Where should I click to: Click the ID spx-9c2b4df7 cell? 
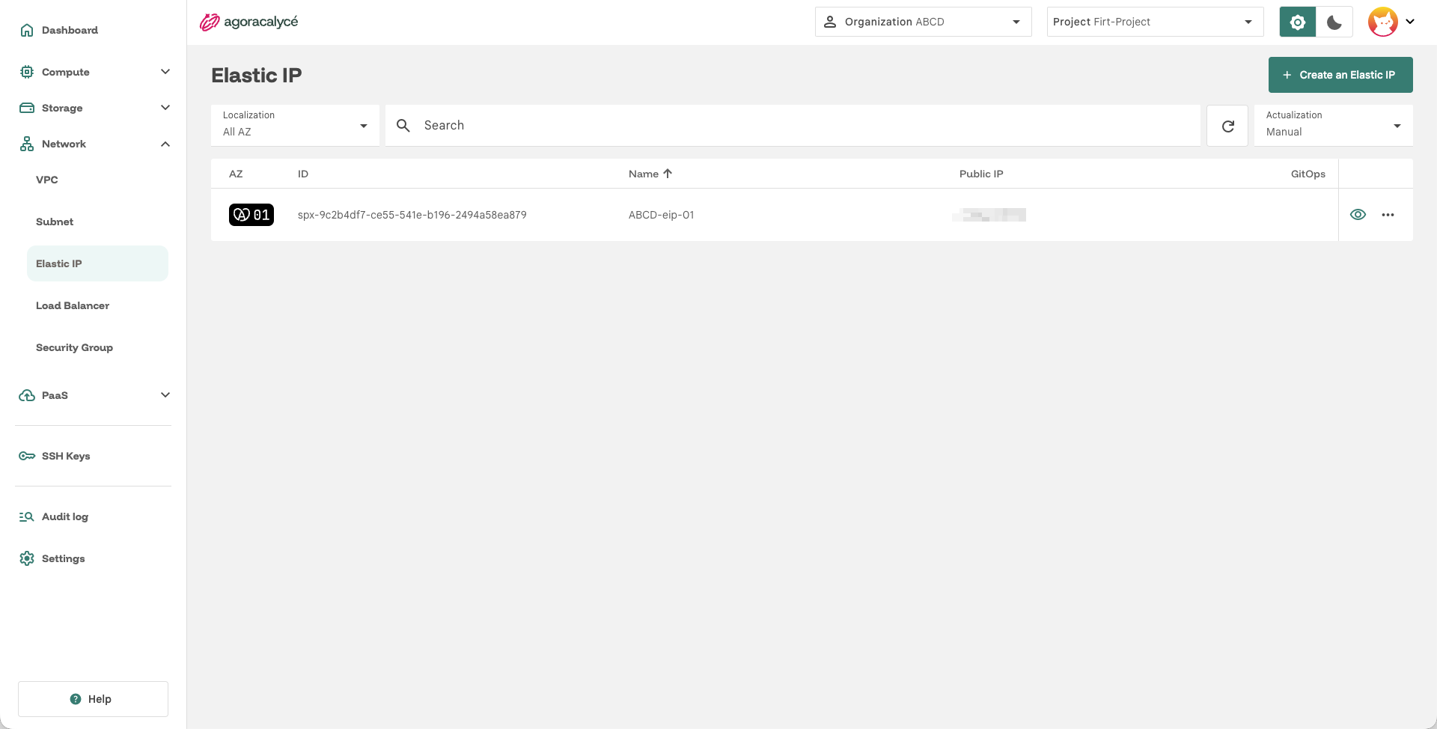(412, 215)
